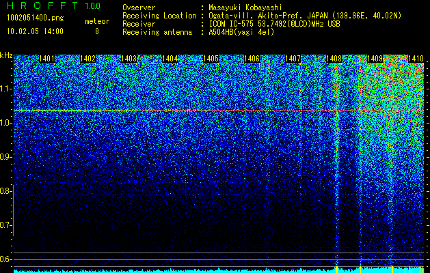Click the meteor count label

(97, 21)
